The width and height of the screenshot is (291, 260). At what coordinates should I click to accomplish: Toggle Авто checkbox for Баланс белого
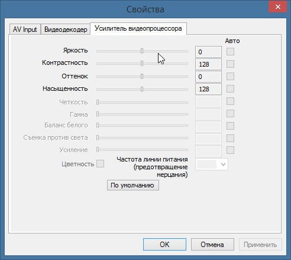(x=230, y=126)
